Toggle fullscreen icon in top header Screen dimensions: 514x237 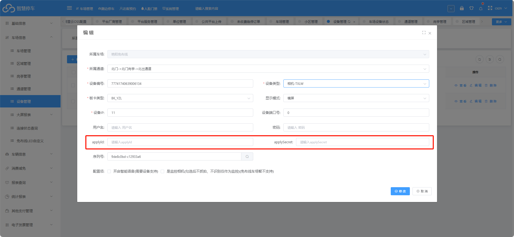pyautogui.click(x=490, y=8)
